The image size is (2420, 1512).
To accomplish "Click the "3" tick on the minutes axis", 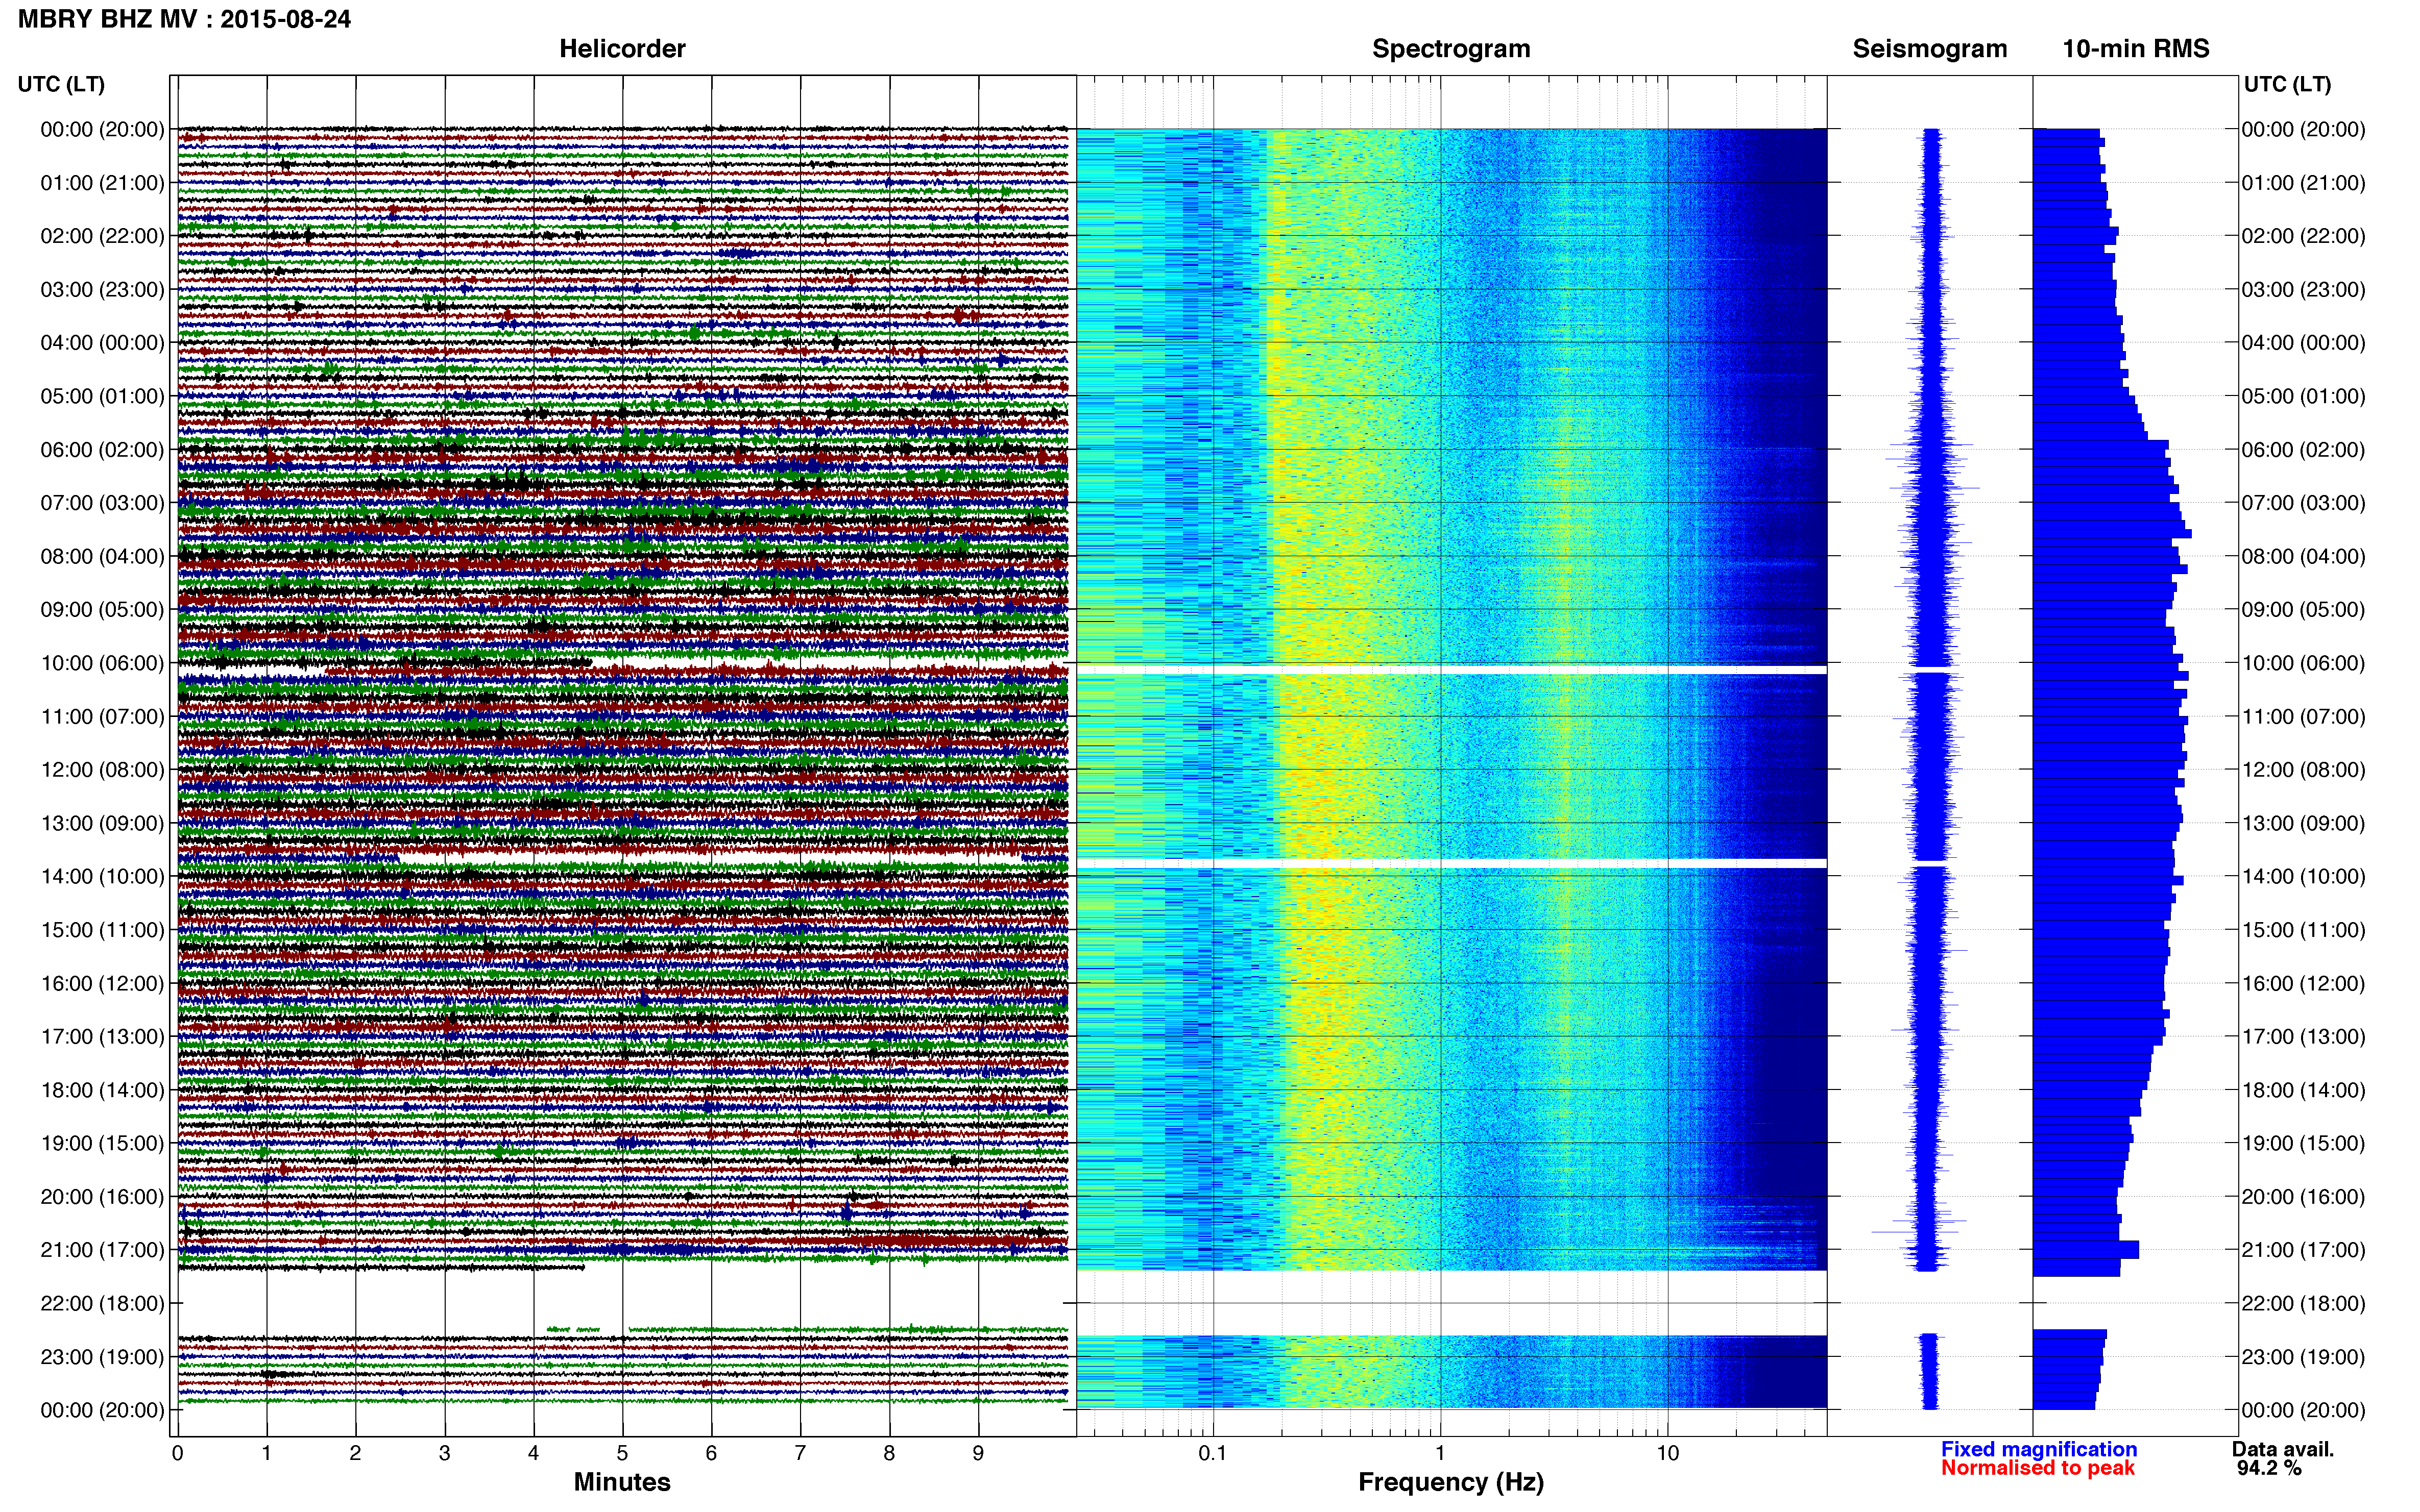I will 444,1453.
